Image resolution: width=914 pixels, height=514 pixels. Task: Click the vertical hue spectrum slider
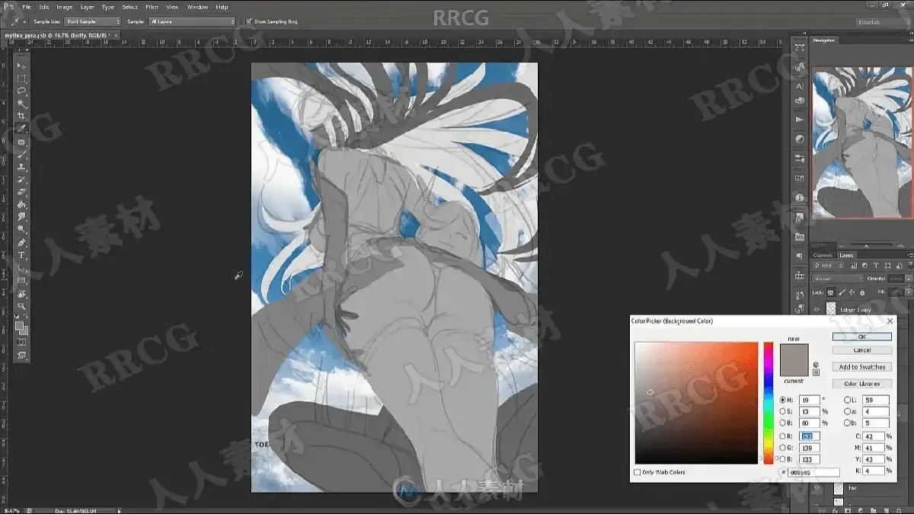pyautogui.click(x=769, y=403)
